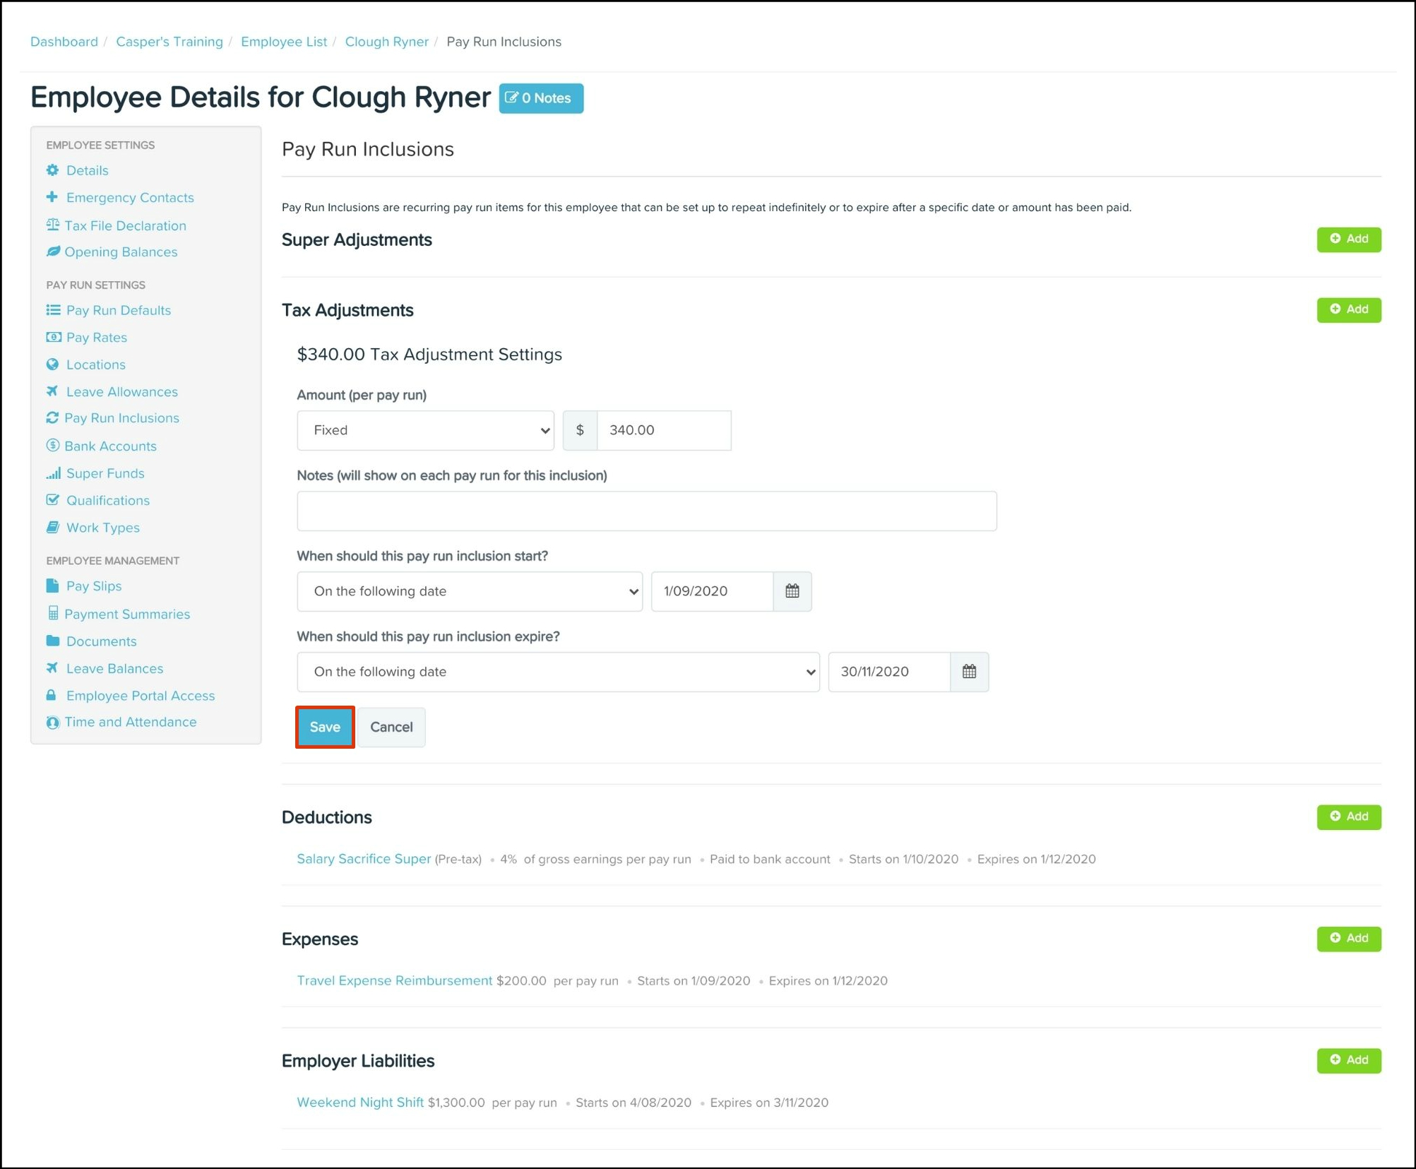This screenshot has height=1169, width=1416.
Task: Open the inclusion start condition dropdown
Action: (470, 591)
